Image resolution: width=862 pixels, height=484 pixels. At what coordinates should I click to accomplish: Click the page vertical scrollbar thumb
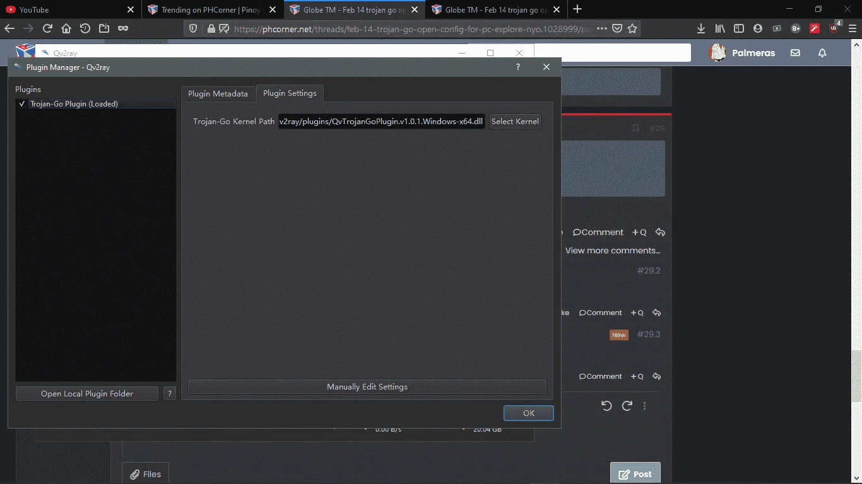[856, 376]
